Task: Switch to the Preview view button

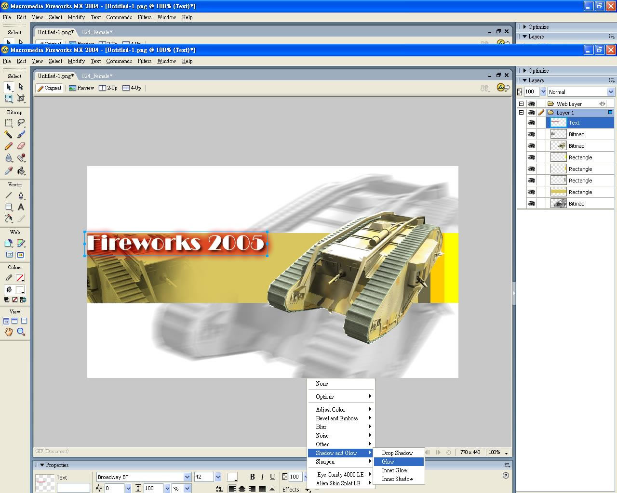Action: tap(81, 88)
